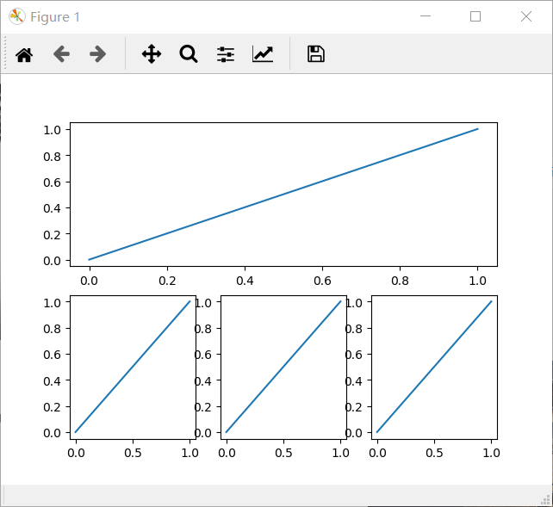Go back to the previous view
This screenshot has width=553, height=507.
click(61, 54)
